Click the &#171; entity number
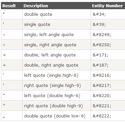 [101, 55]
